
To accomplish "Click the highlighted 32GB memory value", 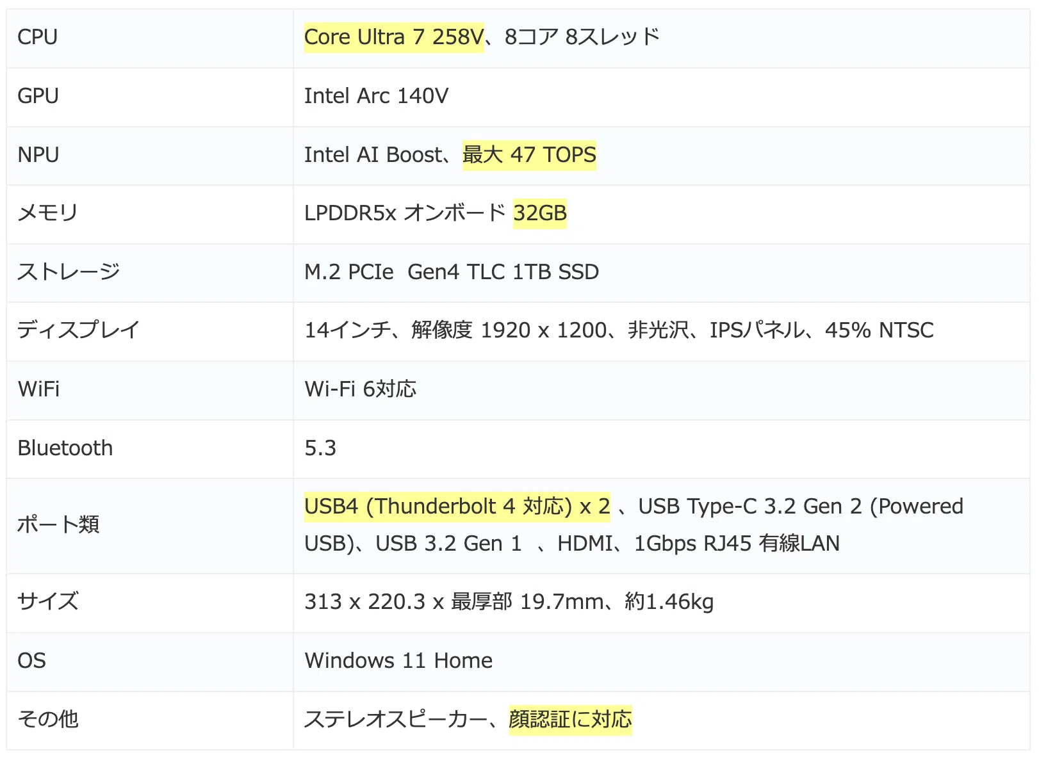I will [540, 213].
